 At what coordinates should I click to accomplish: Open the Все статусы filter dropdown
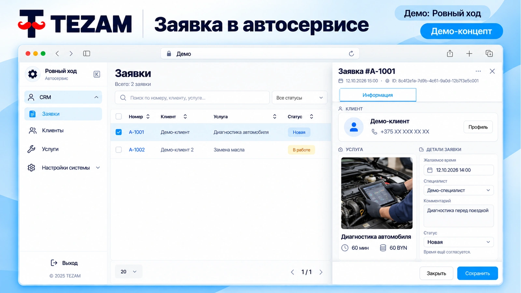300,98
